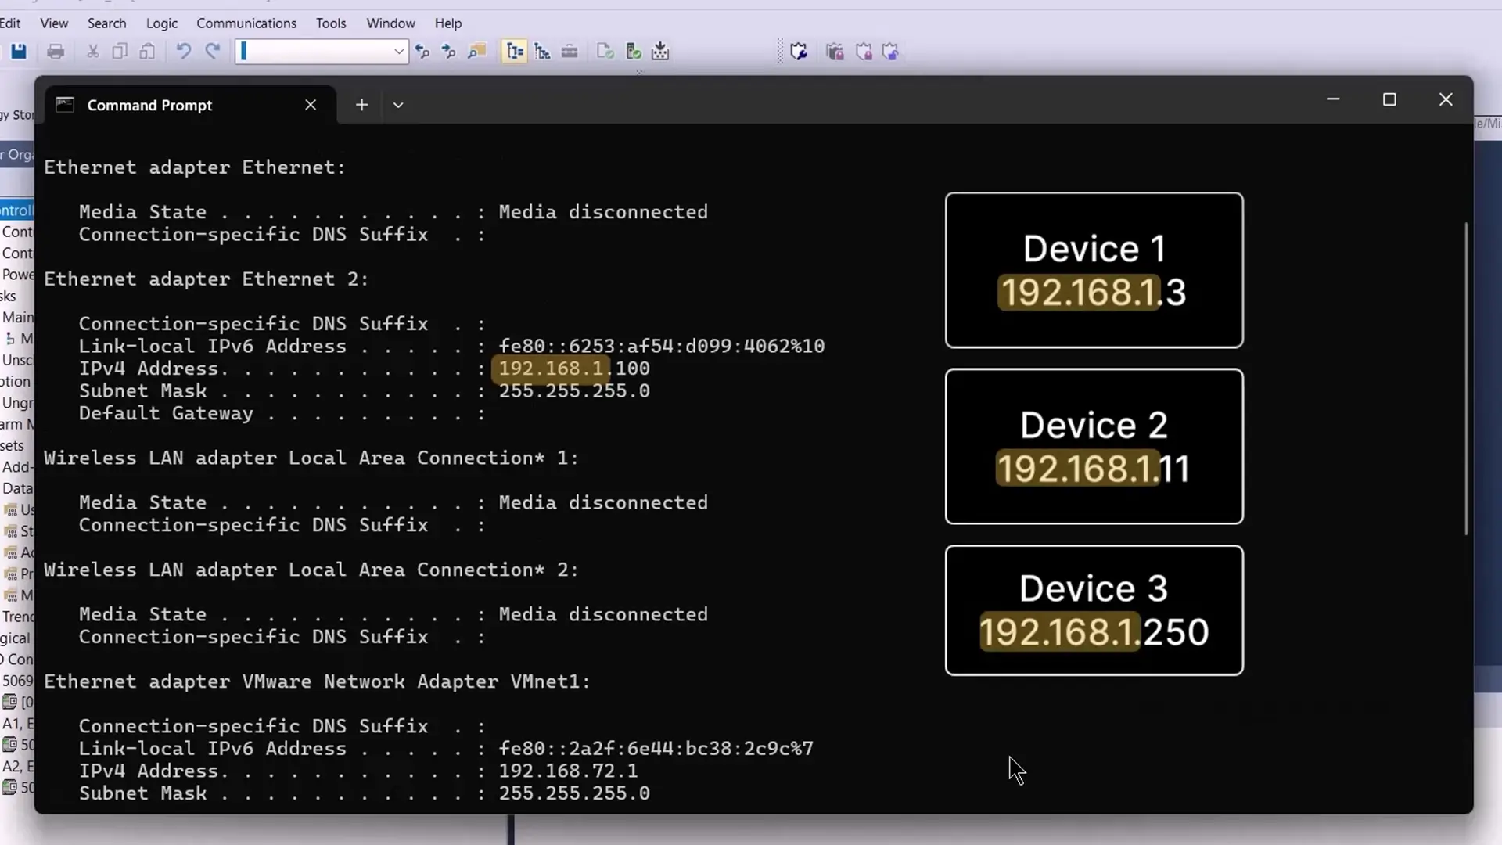Undo the last action
1502x845 pixels.
pos(184,52)
